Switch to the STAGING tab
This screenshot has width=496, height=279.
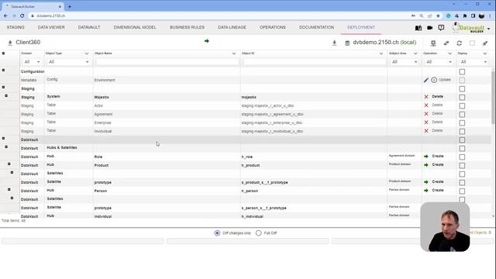15,27
